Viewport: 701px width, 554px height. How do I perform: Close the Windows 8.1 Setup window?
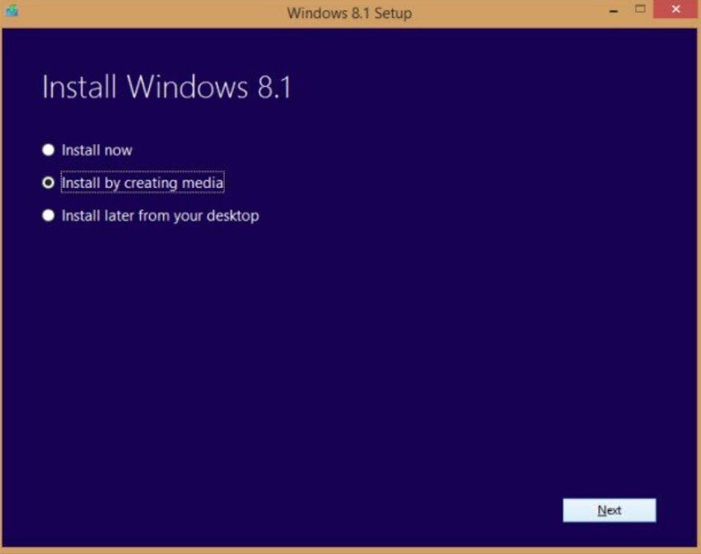click(x=676, y=9)
